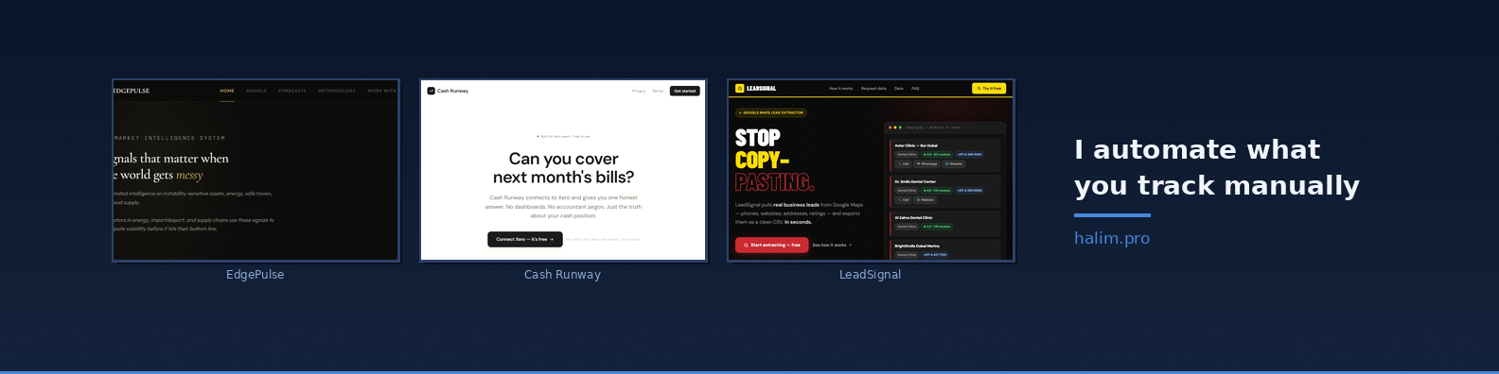Click Get started button on Cash Runway
1499x374 pixels.
[685, 91]
